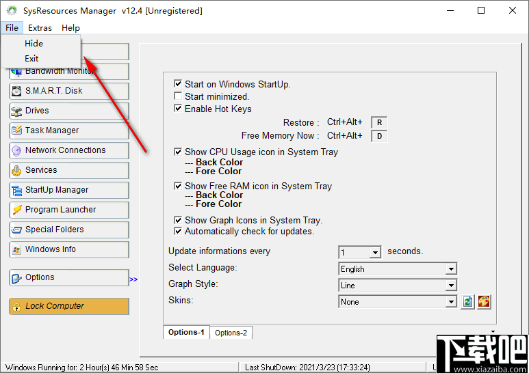Toggle Show CPU Usage icon checkbox

[178, 152]
